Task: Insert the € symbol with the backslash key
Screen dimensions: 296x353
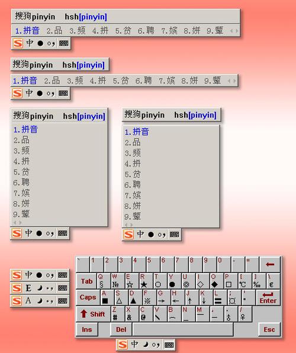Action: pyautogui.click(x=273, y=281)
